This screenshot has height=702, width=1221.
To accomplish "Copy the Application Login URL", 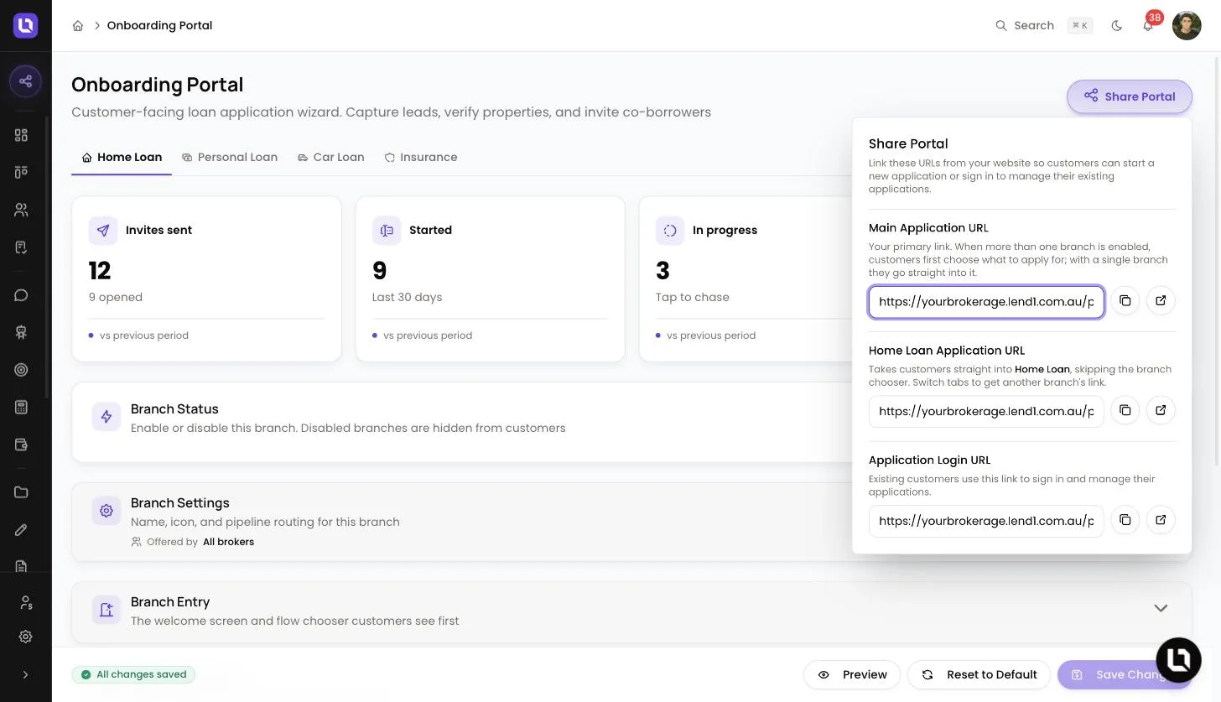I will point(1125,520).
